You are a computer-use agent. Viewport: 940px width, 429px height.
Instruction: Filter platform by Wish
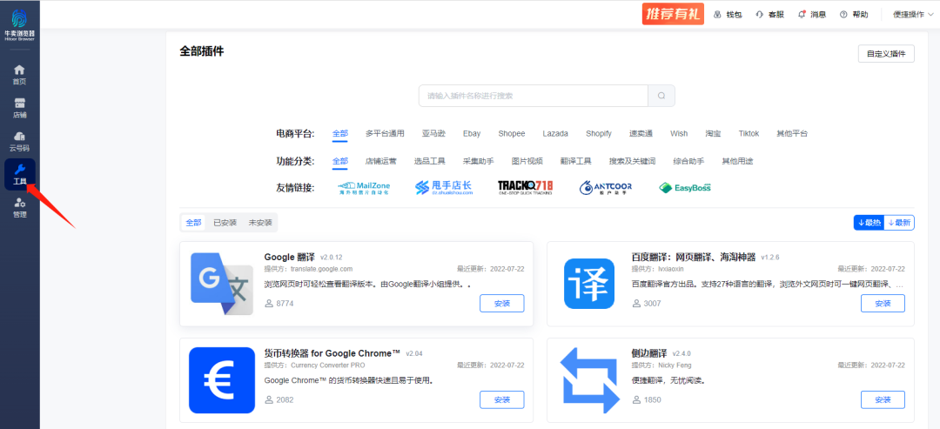(x=679, y=134)
